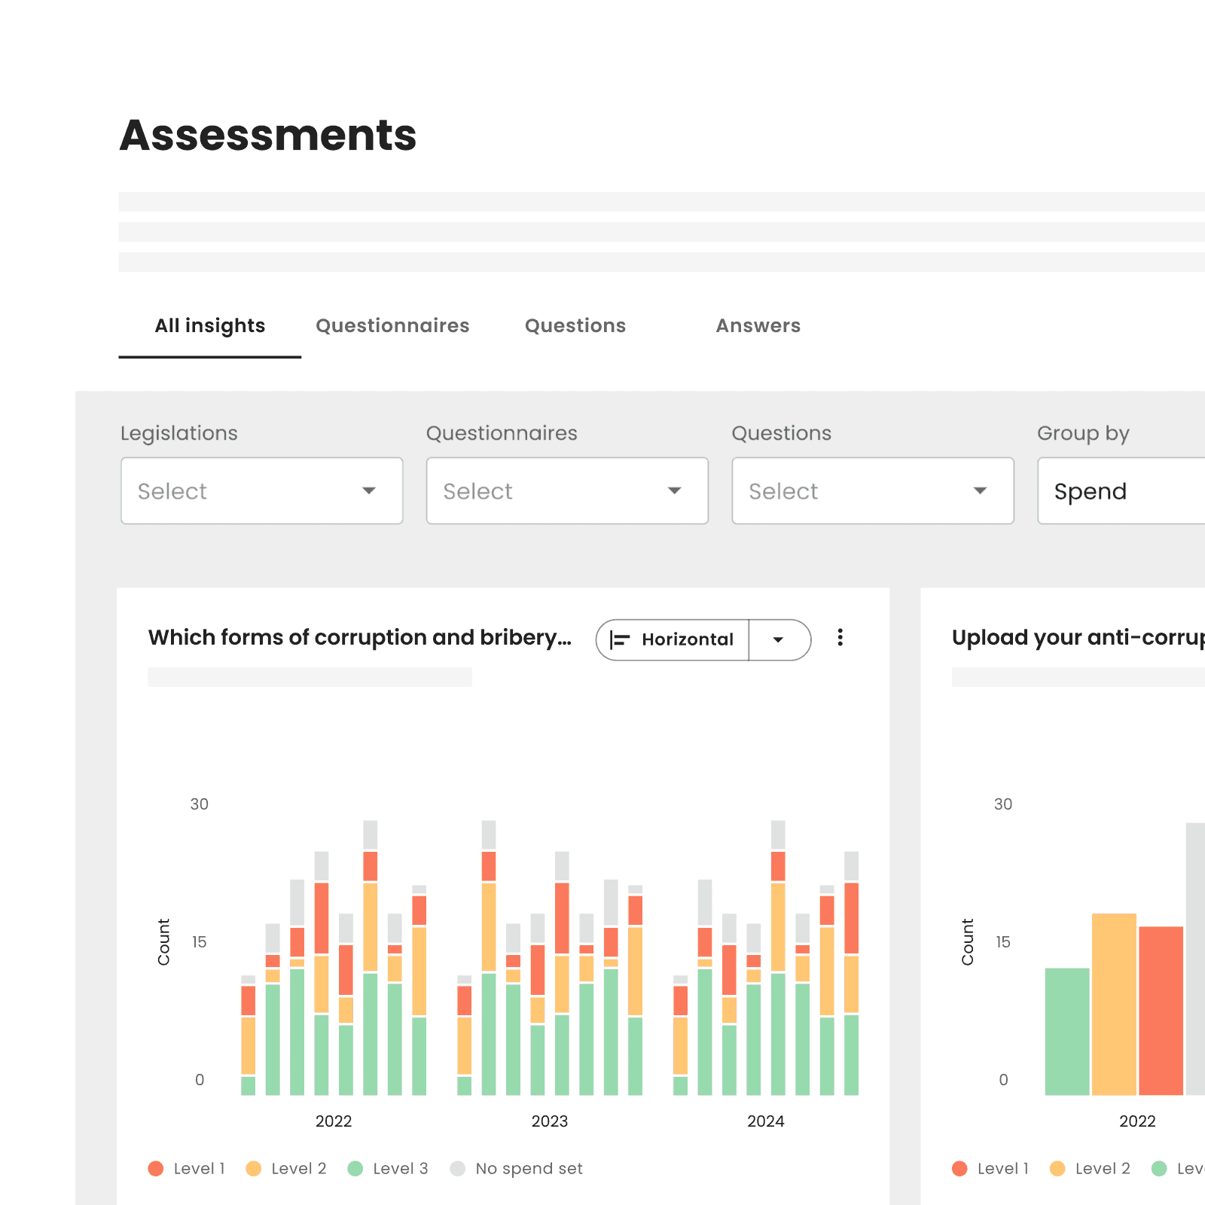Open the Legislations Select dropdown
The image size is (1205, 1205).
click(262, 491)
